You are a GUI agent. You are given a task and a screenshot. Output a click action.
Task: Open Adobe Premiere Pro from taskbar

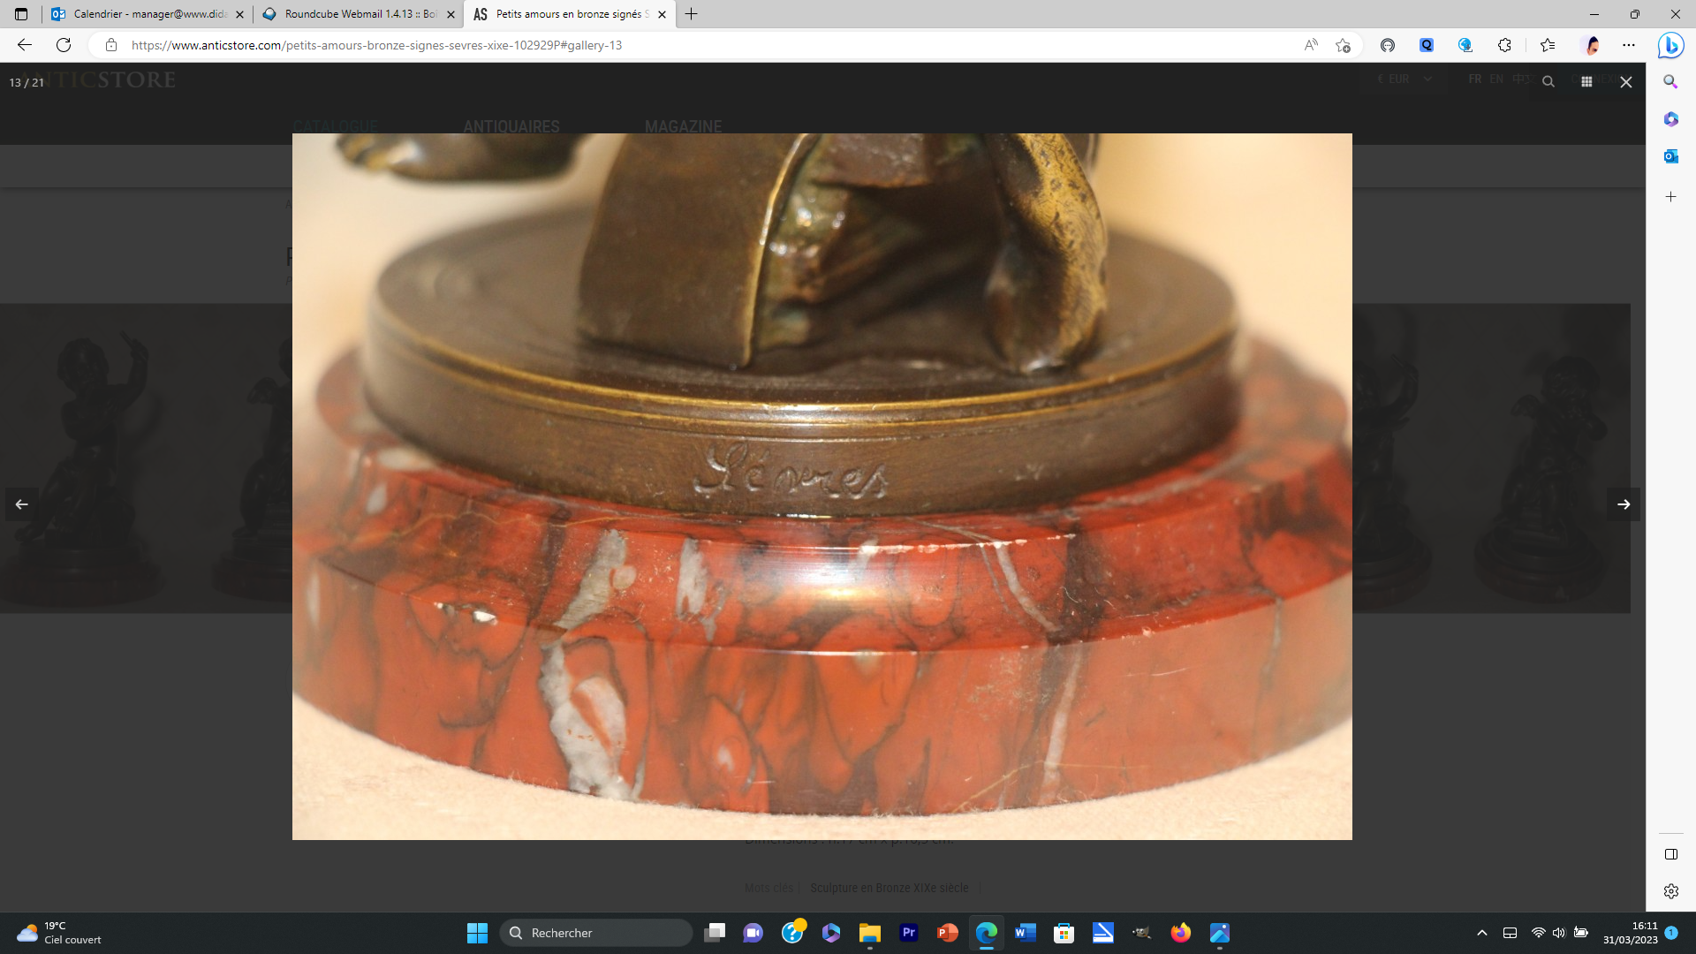click(909, 933)
